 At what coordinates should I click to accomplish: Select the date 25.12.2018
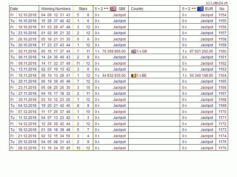coord(27,142)
